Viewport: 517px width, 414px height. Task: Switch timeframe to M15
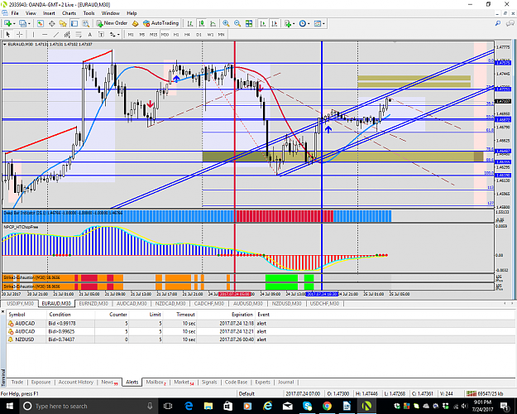point(153,34)
